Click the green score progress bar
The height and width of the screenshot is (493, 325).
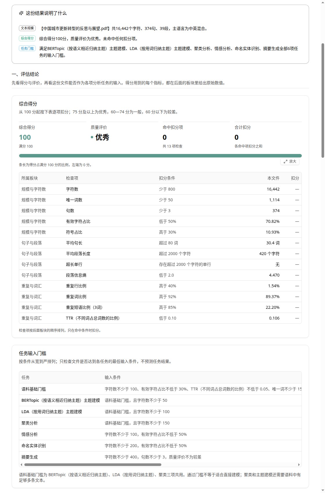coord(160,156)
